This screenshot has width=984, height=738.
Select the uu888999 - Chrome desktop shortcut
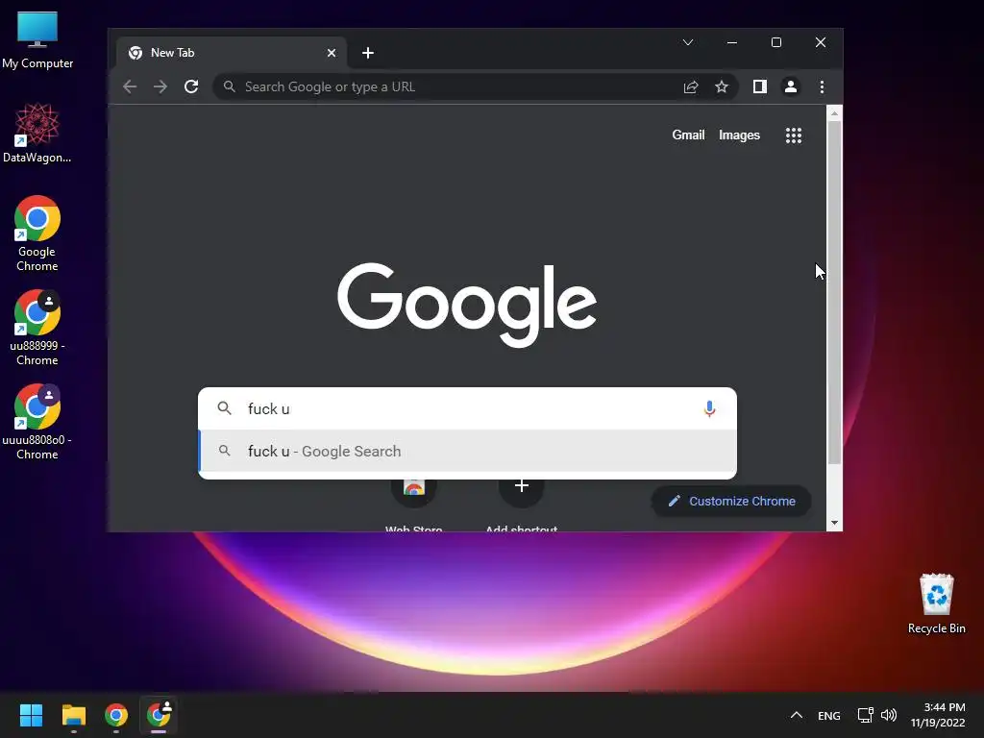(37, 328)
